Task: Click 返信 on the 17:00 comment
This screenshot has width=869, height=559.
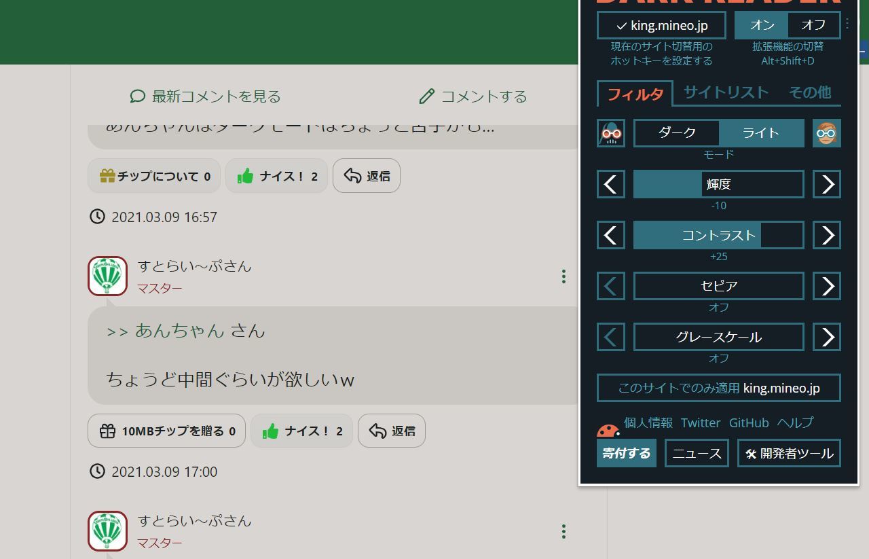Action: [x=392, y=431]
